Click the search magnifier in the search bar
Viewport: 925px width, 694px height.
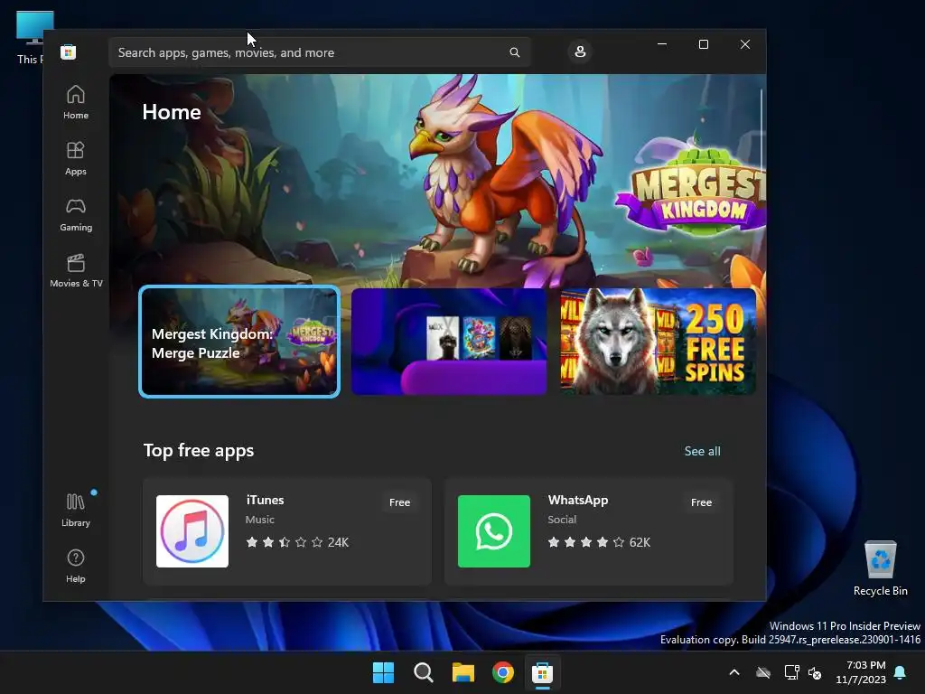click(514, 52)
